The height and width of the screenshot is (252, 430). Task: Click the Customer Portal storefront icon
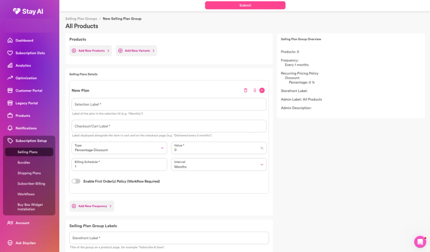(x=10, y=90)
